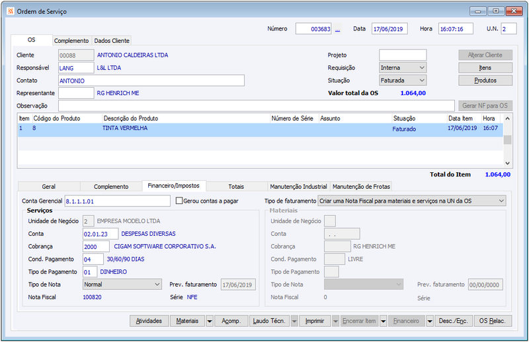
Task: Click the item list scroll-up arrow
Action: [x=507, y=119]
